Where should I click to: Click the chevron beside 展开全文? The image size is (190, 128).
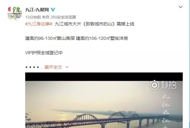click(67, 67)
